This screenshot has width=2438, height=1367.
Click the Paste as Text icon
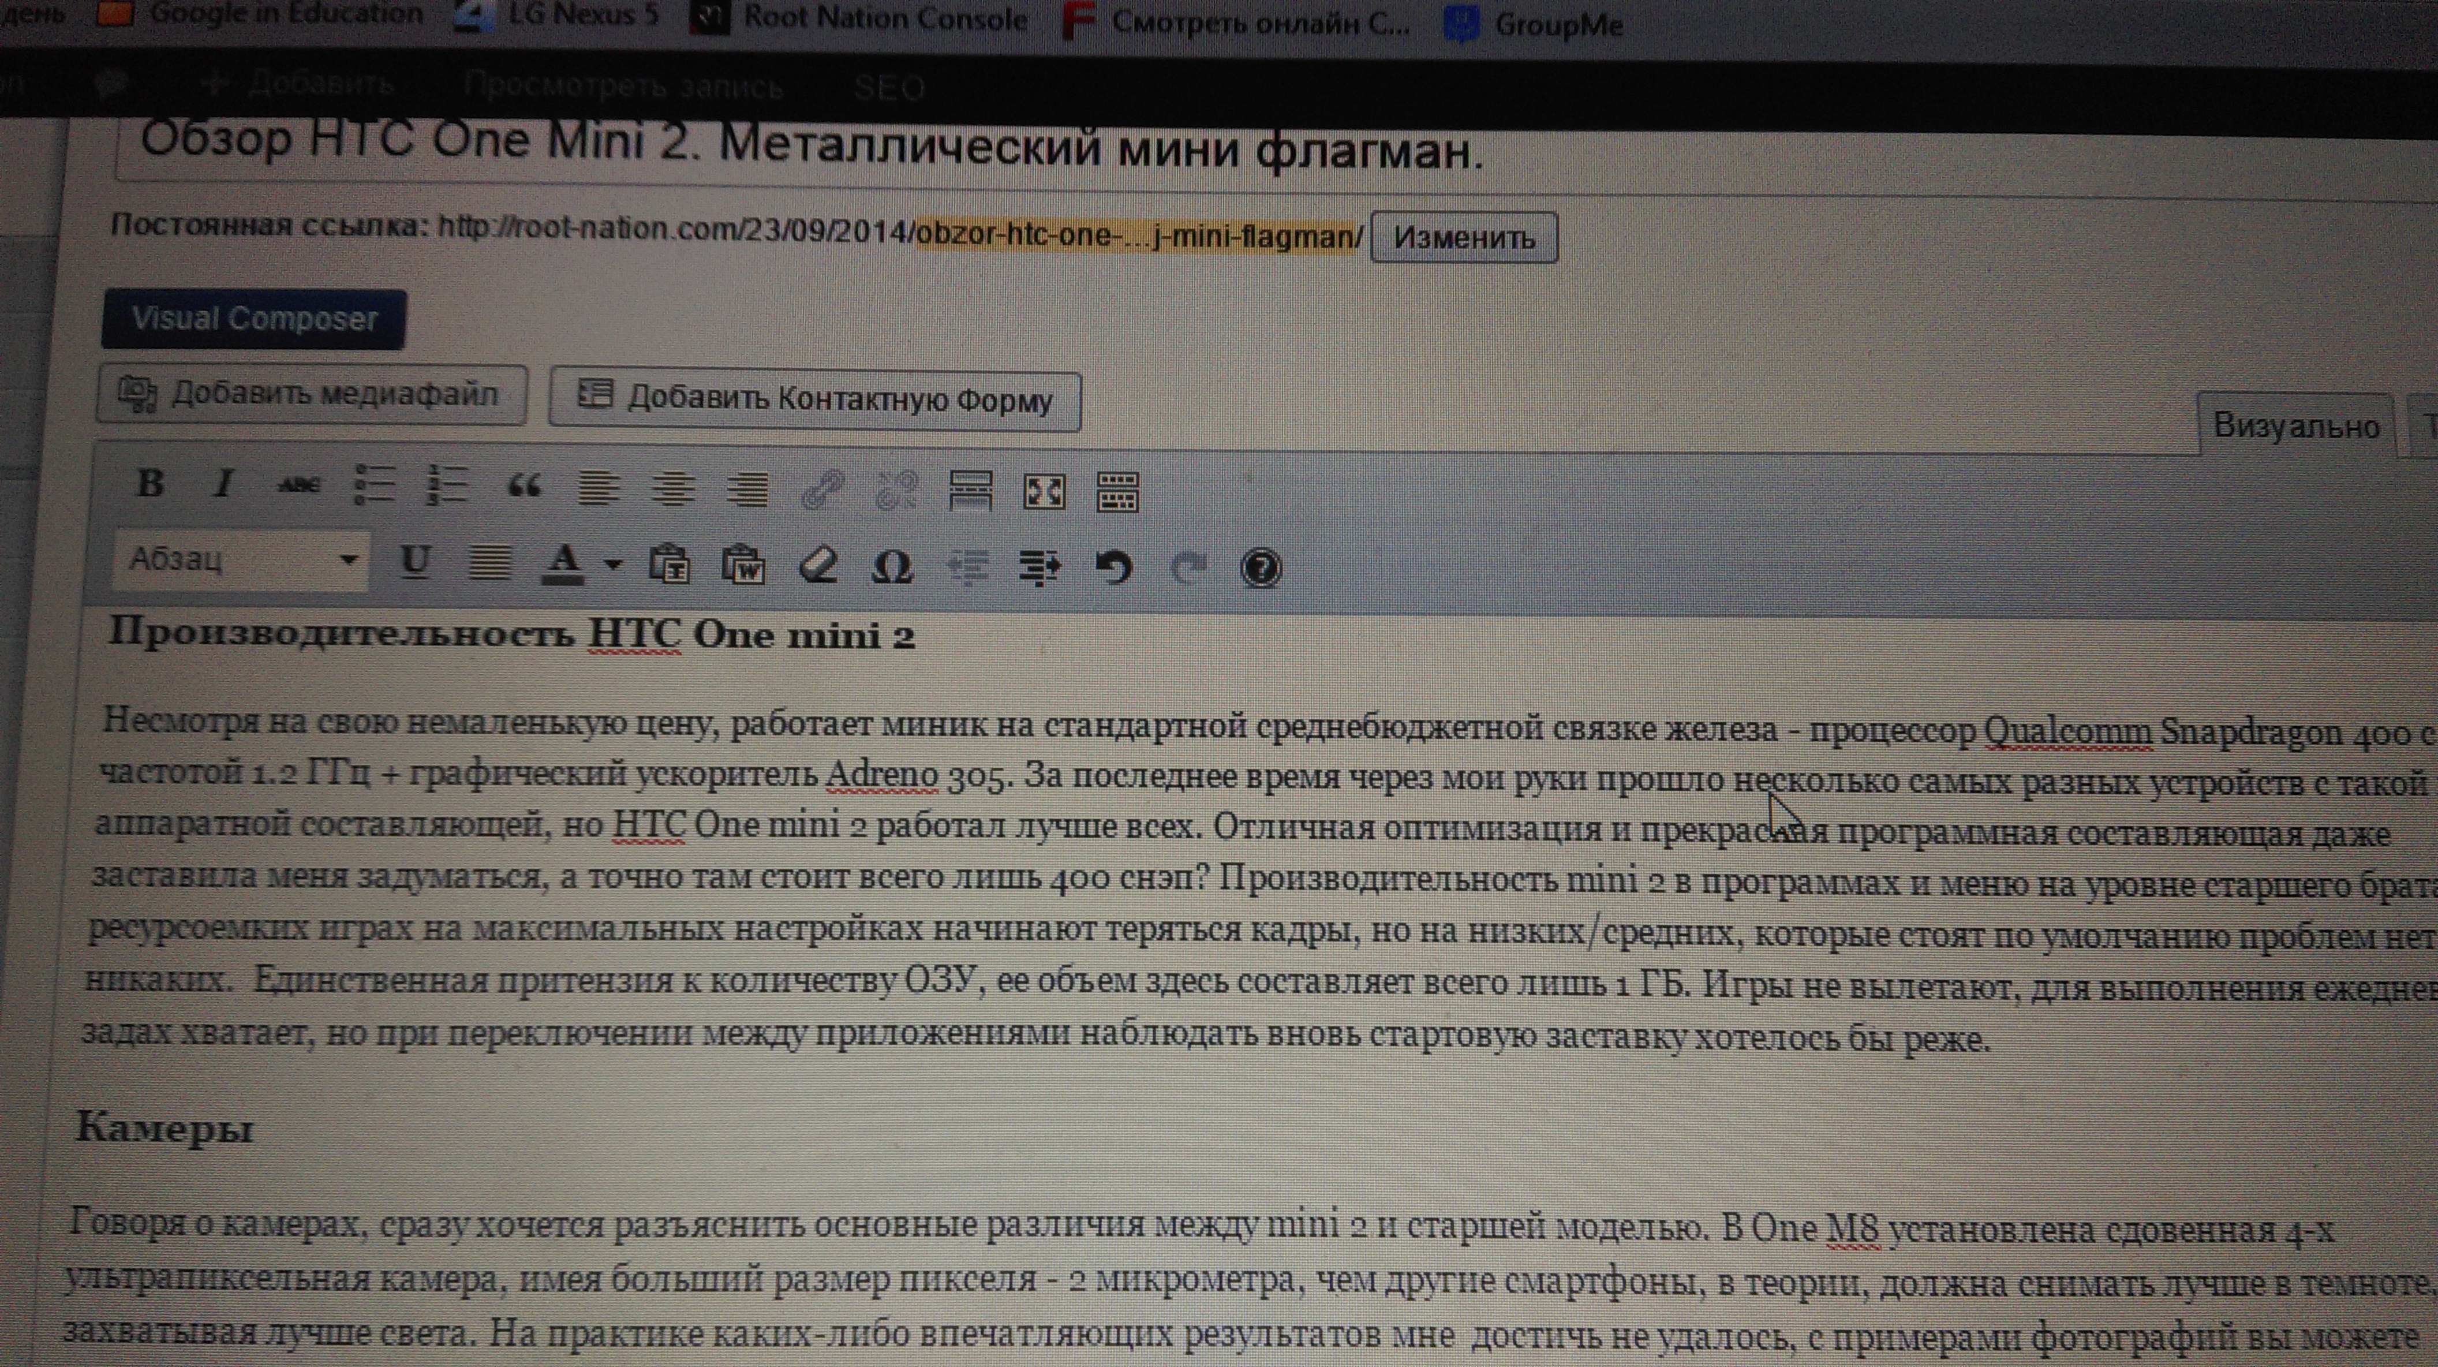tap(669, 565)
